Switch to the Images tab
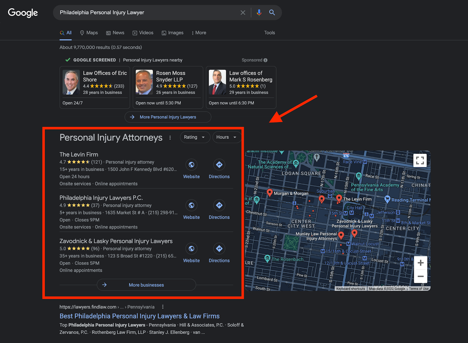Screen dimensions: 468x343 [173, 33]
